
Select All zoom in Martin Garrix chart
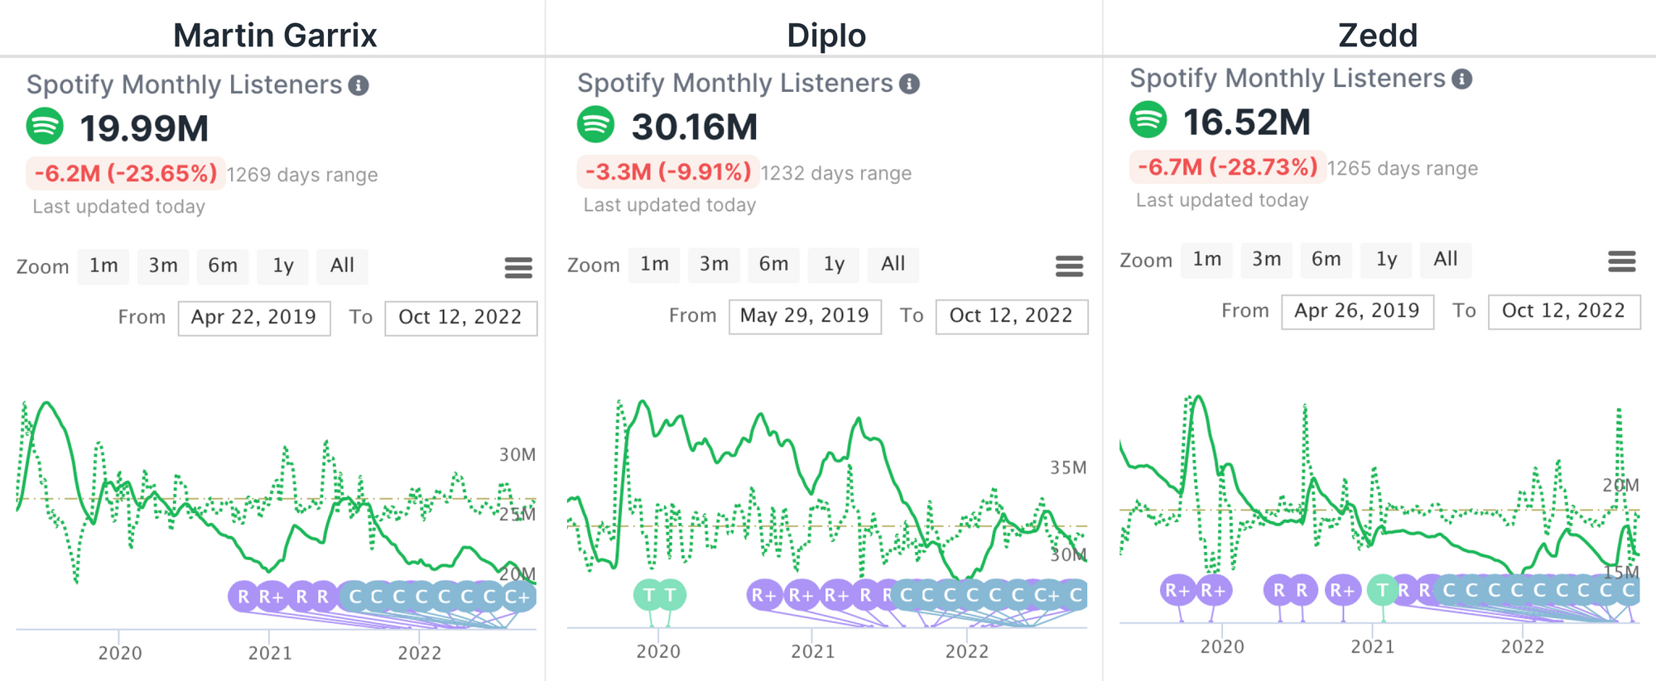[x=342, y=266]
